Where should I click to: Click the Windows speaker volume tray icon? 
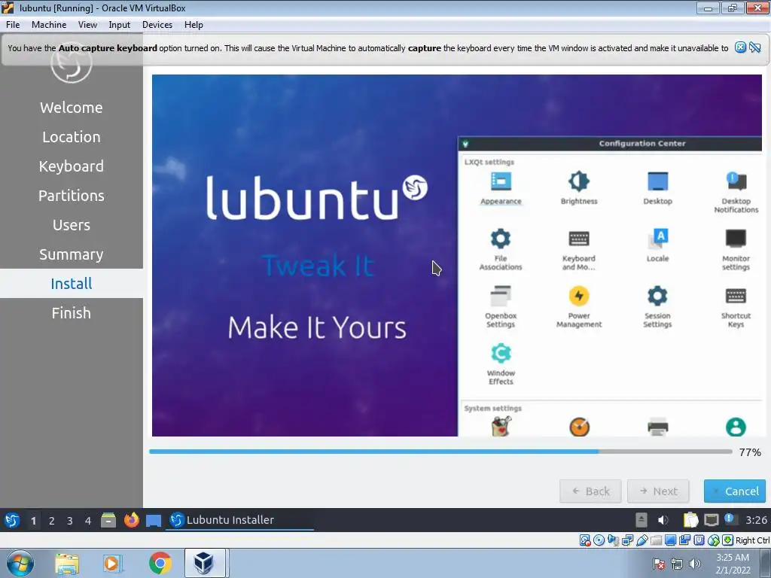tap(694, 564)
